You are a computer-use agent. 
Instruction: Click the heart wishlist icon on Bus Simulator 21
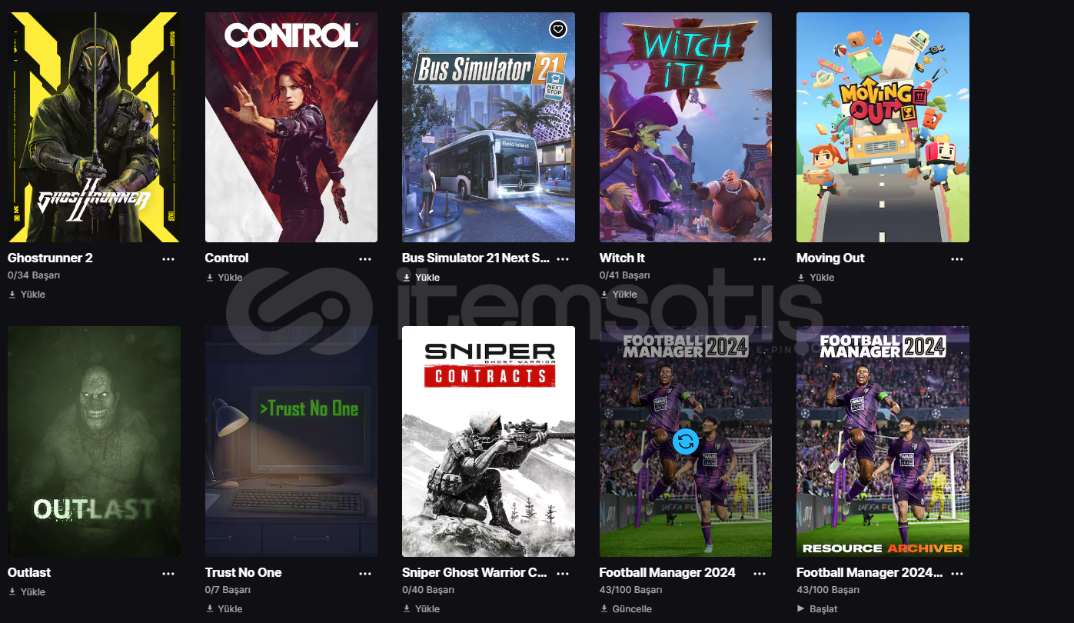click(558, 29)
